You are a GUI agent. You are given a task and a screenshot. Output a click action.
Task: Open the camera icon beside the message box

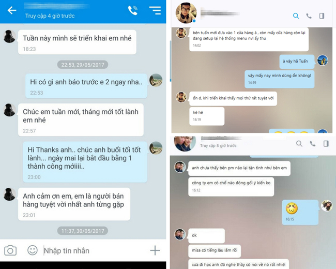coord(10,250)
